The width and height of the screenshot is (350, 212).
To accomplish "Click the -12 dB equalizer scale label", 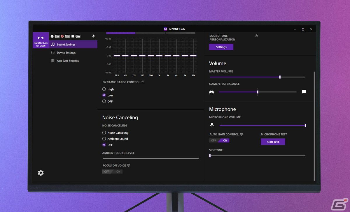I will [x=108, y=73].
